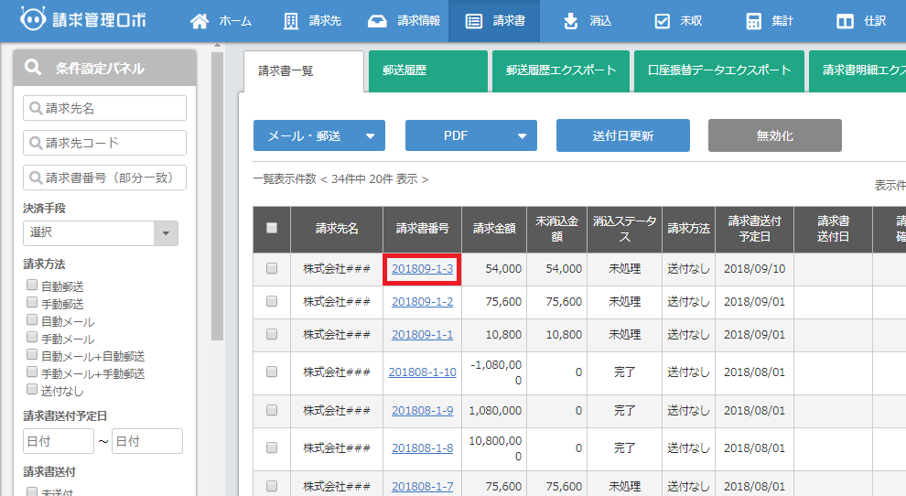Click the 送付日更新 button
Image resolution: width=906 pixels, height=496 pixels.
click(x=622, y=135)
